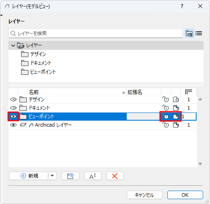Click folder icon in デザイン list row
This screenshot has height=204, width=210.
tap(23, 100)
